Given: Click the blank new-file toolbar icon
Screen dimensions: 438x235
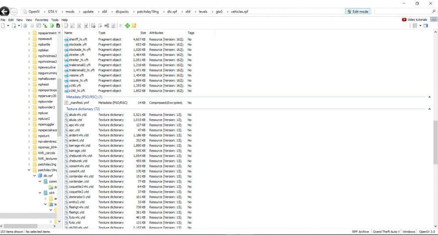Looking at the screenshot, I should 3,26.
